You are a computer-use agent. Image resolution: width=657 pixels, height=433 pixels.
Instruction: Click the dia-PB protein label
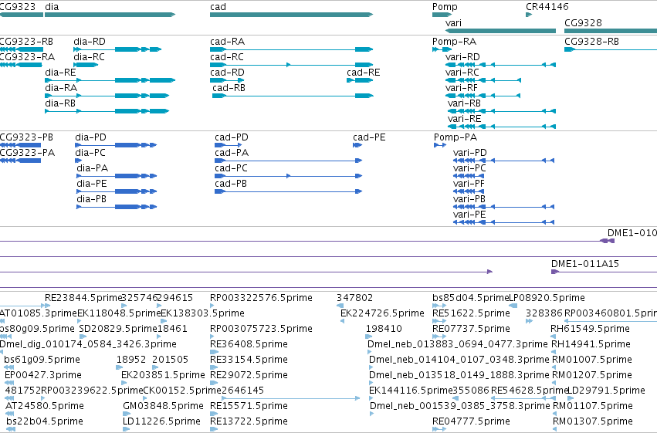click(91, 199)
